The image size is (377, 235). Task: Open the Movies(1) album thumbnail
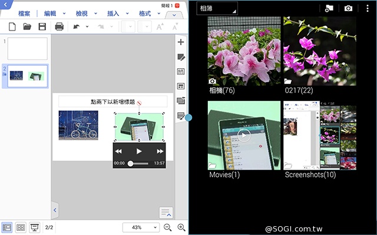[x=244, y=136]
